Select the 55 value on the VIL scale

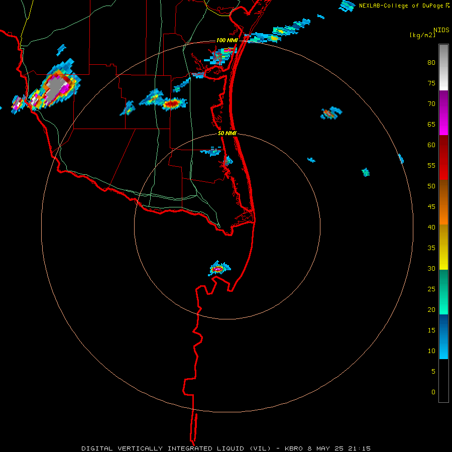point(431,165)
